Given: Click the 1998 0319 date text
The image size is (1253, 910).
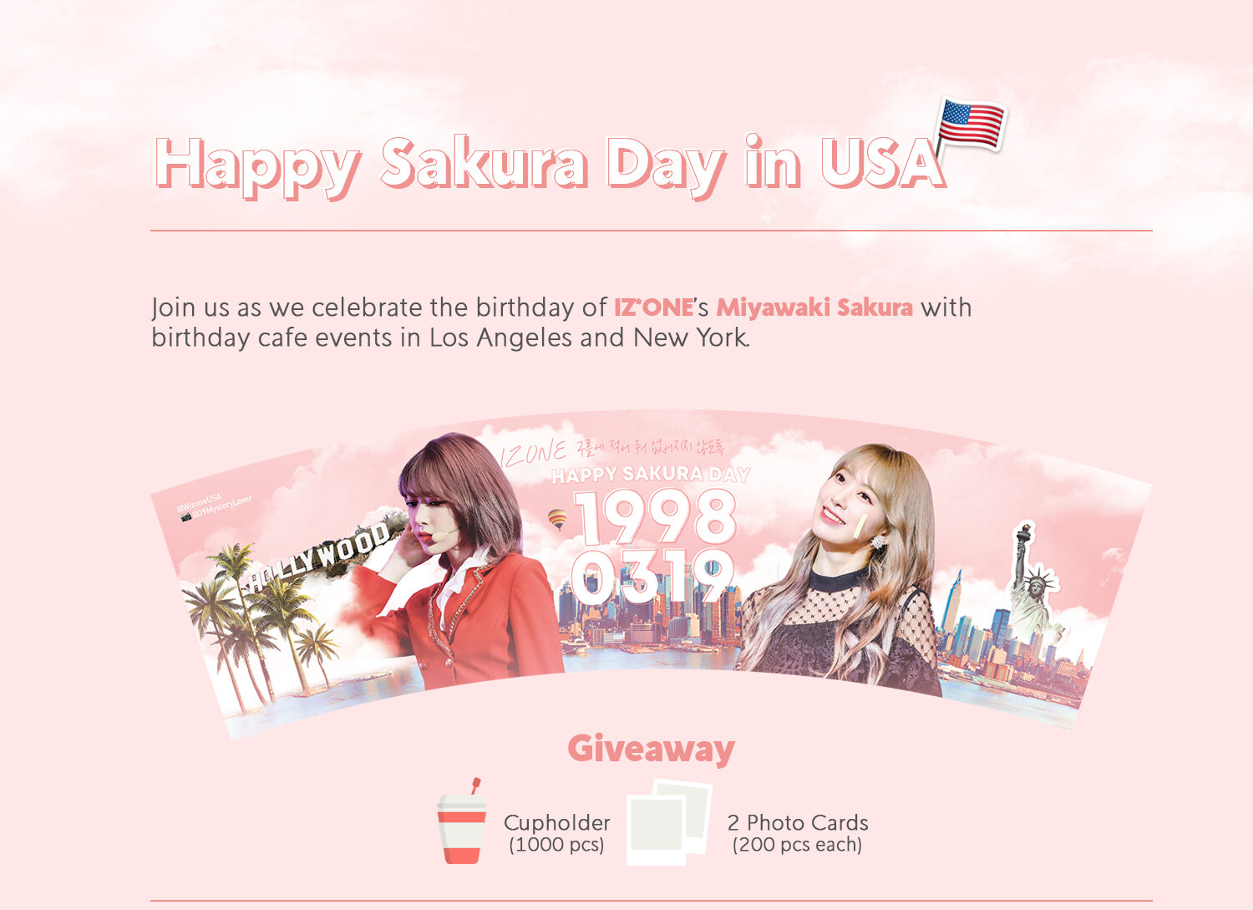Looking at the screenshot, I should (655, 547).
